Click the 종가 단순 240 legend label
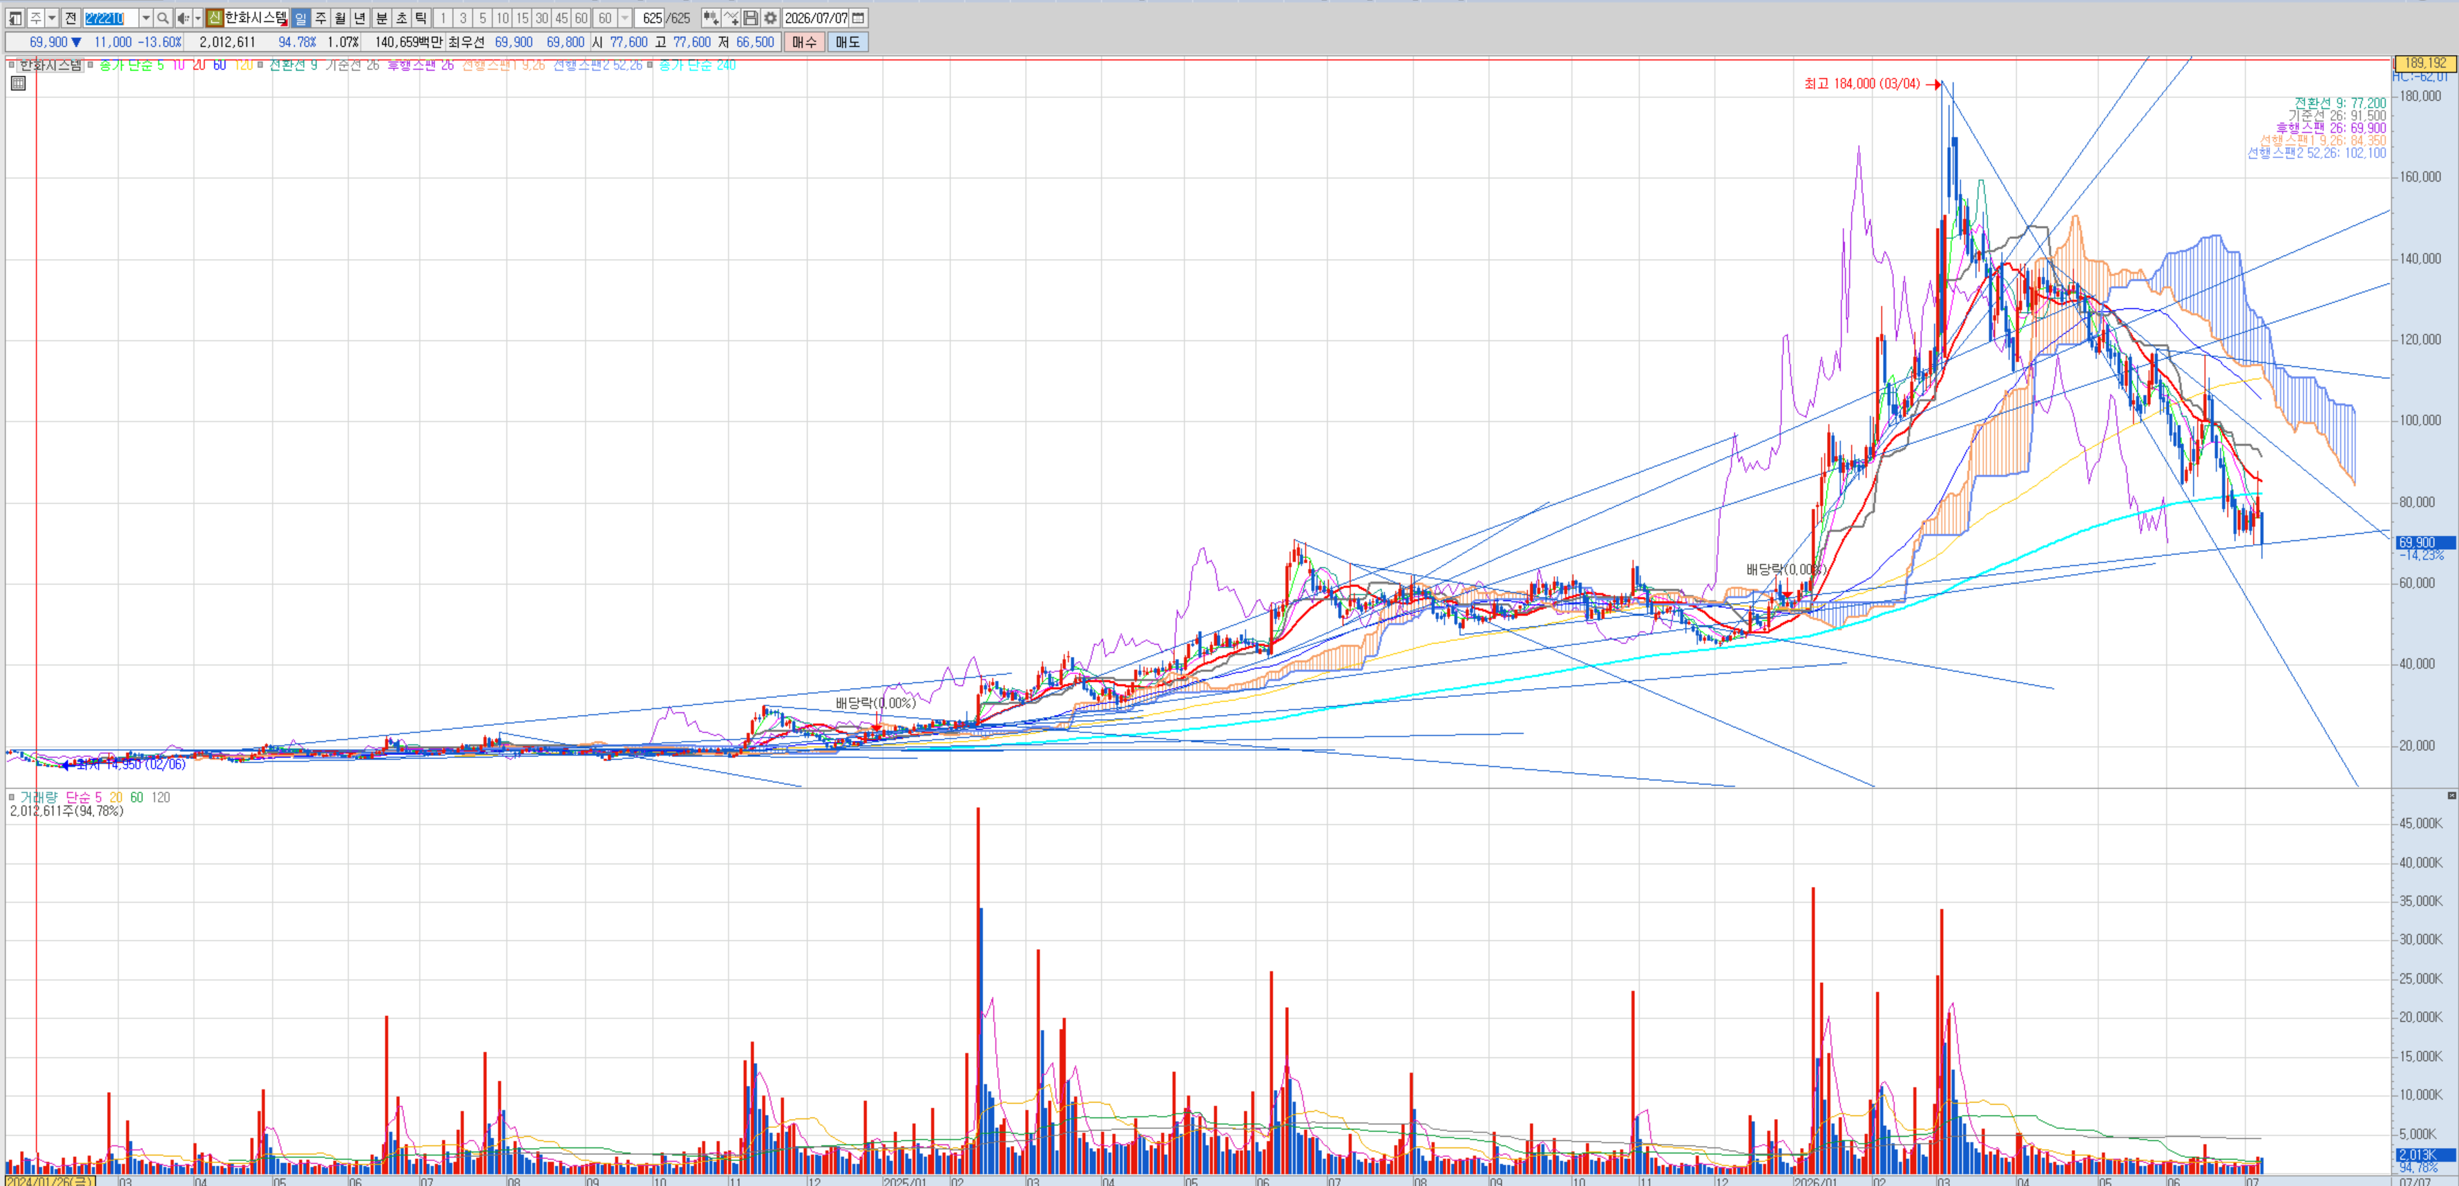This screenshot has width=2459, height=1186. (697, 65)
